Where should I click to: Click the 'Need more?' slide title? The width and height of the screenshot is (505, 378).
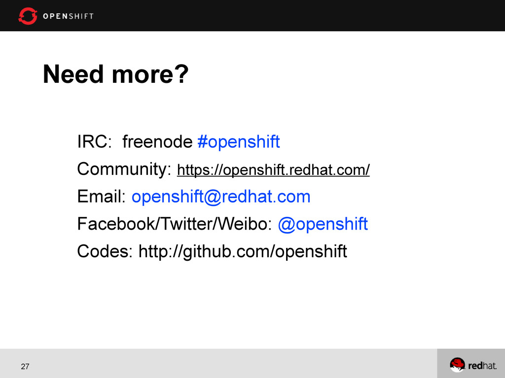tap(115, 74)
